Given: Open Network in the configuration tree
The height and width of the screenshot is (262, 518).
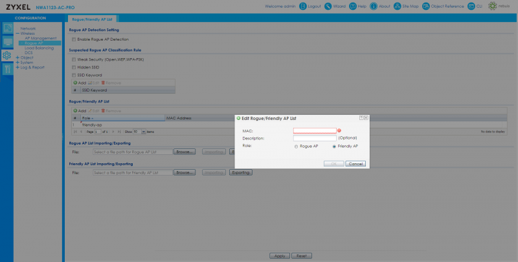Looking at the screenshot, I should pos(28,28).
